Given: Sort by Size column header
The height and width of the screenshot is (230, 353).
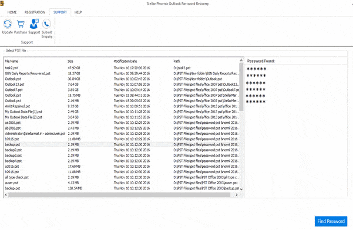Looking at the screenshot, I should click(70, 61).
